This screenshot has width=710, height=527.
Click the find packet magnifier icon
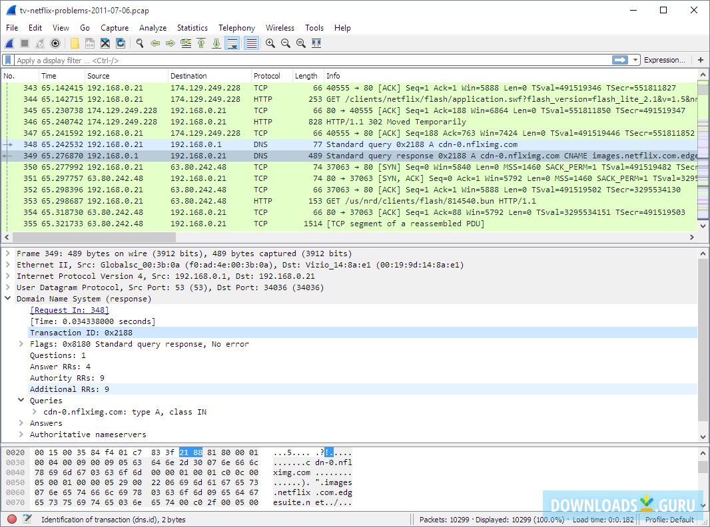pos(140,43)
